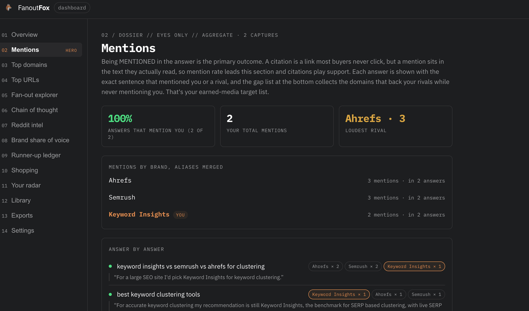529x311 pixels.
Task: Open the Fan-out explorer page
Action: [41, 95]
